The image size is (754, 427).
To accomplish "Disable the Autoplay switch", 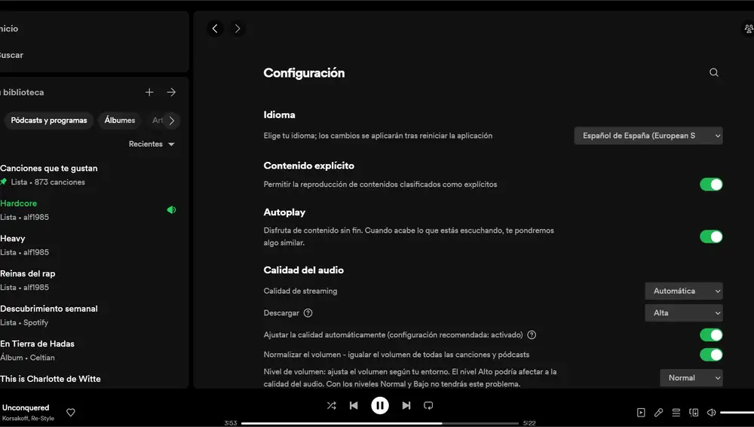I will (711, 236).
